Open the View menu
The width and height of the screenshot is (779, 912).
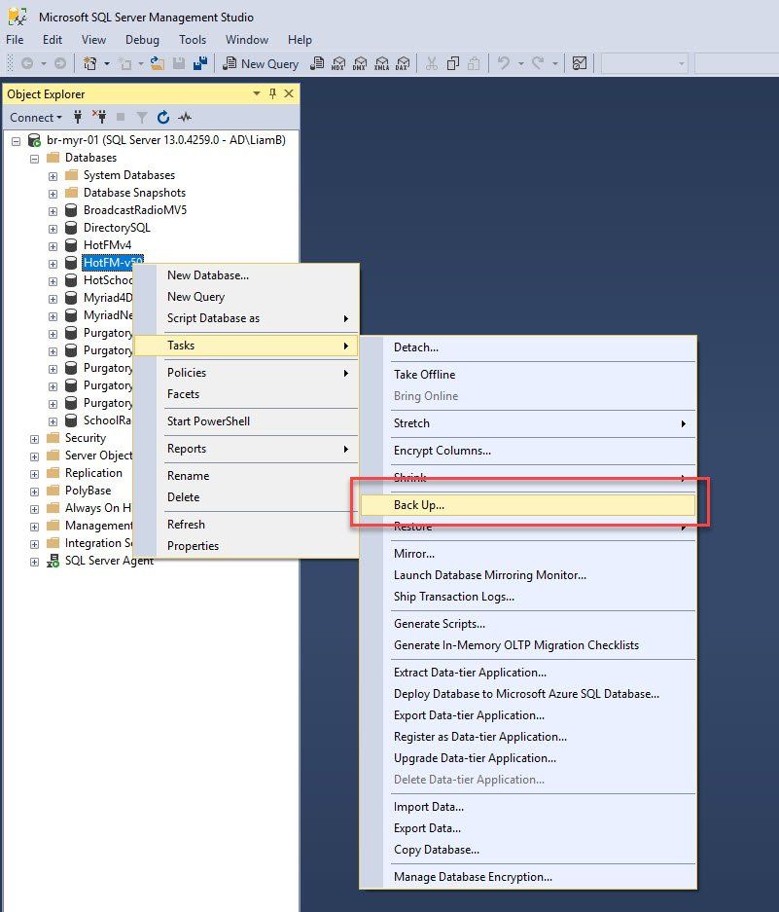tap(93, 40)
